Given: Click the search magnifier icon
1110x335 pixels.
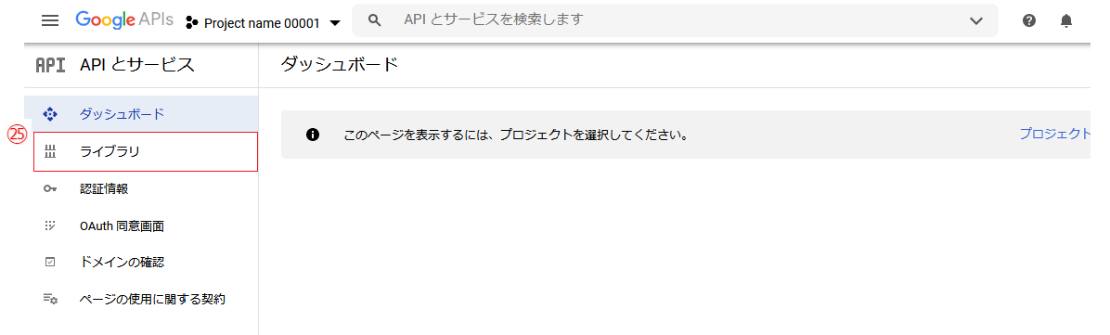Looking at the screenshot, I should 376,20.
